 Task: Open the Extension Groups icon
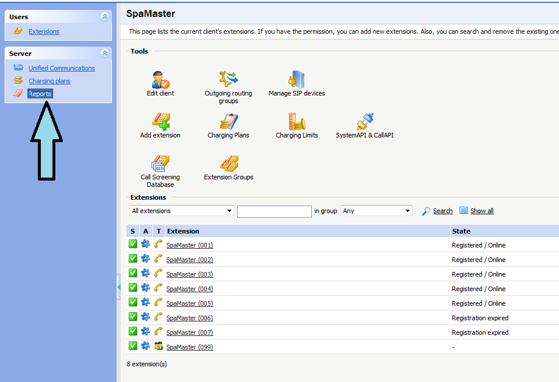pyautogui.click(x=228, y=164)
